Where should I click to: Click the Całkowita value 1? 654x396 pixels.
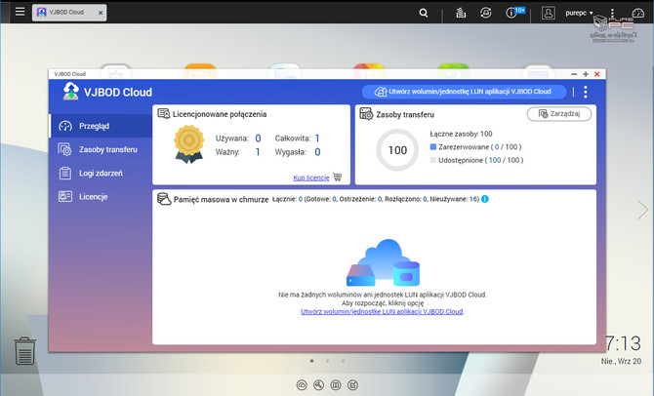[317, 139]
